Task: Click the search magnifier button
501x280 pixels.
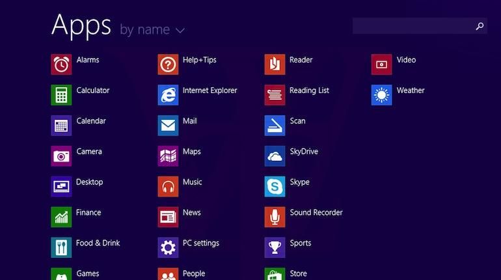Action: (480, 26)
